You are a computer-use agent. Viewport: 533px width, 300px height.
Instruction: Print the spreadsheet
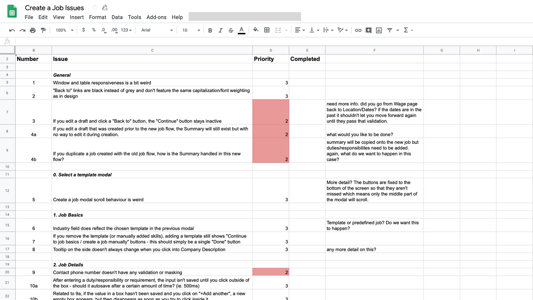pos(33,30)
